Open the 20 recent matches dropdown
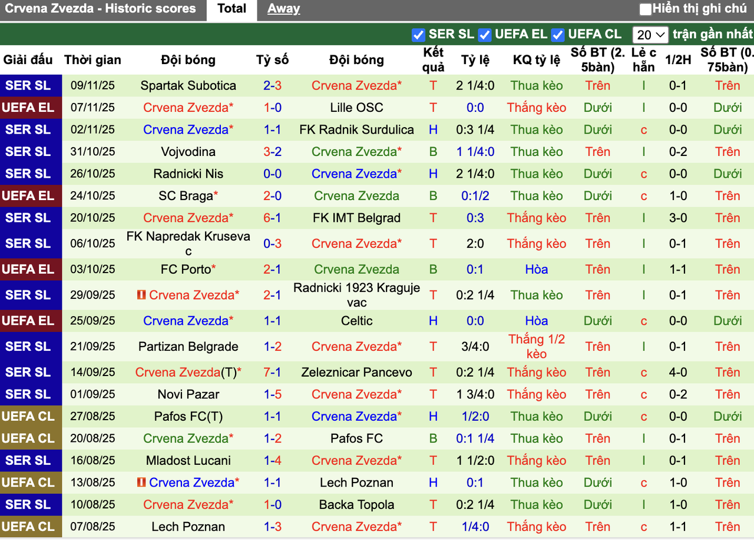This screenshot has width=754, height=542. [650, 35]
